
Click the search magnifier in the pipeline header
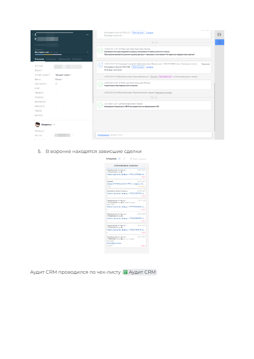tap(131, 159)
